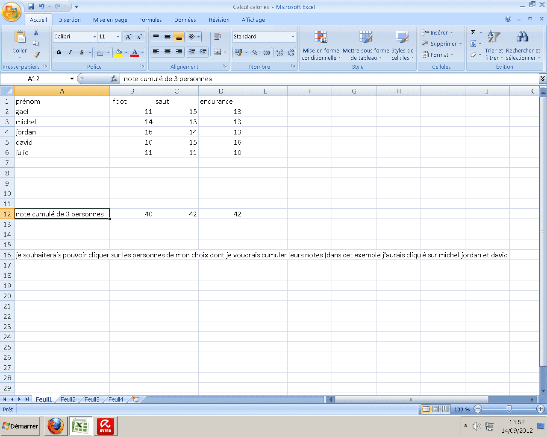The height and width of the screenshot is (437, 547).
Task: Open Firefox from the taskbar
Action: [56, 426]
